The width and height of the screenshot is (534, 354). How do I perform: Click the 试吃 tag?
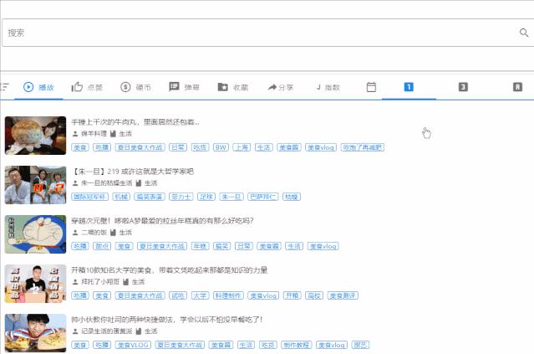click(x=178, y=295)
